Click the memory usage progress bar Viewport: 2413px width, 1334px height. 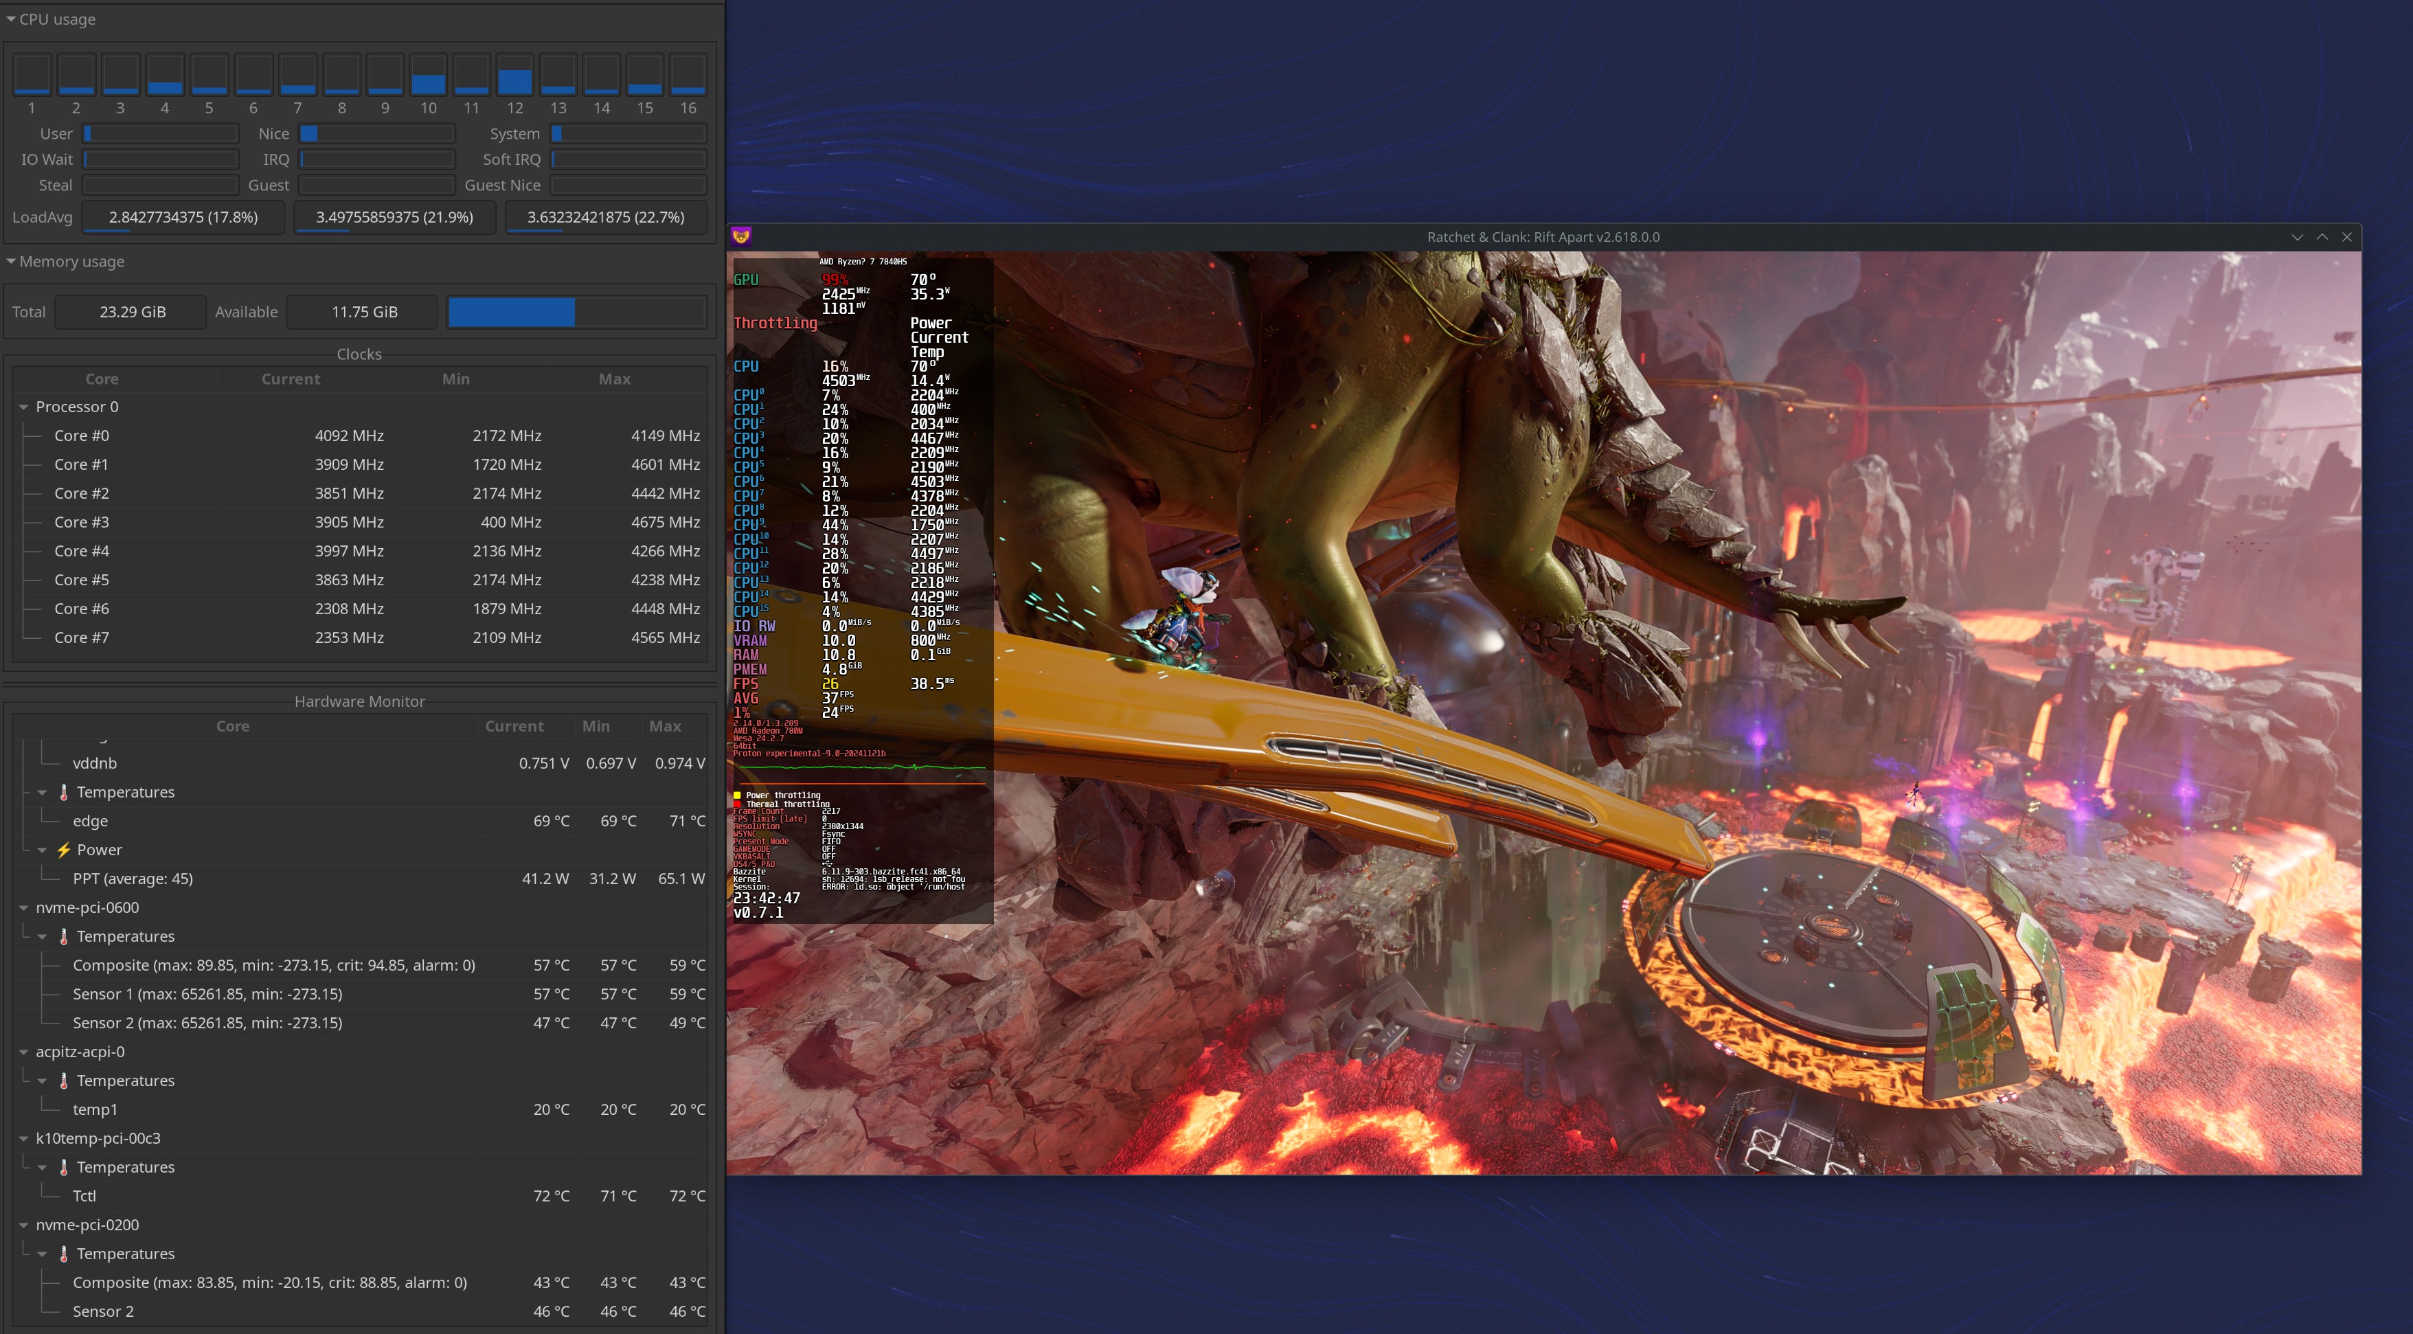point(576,312)
